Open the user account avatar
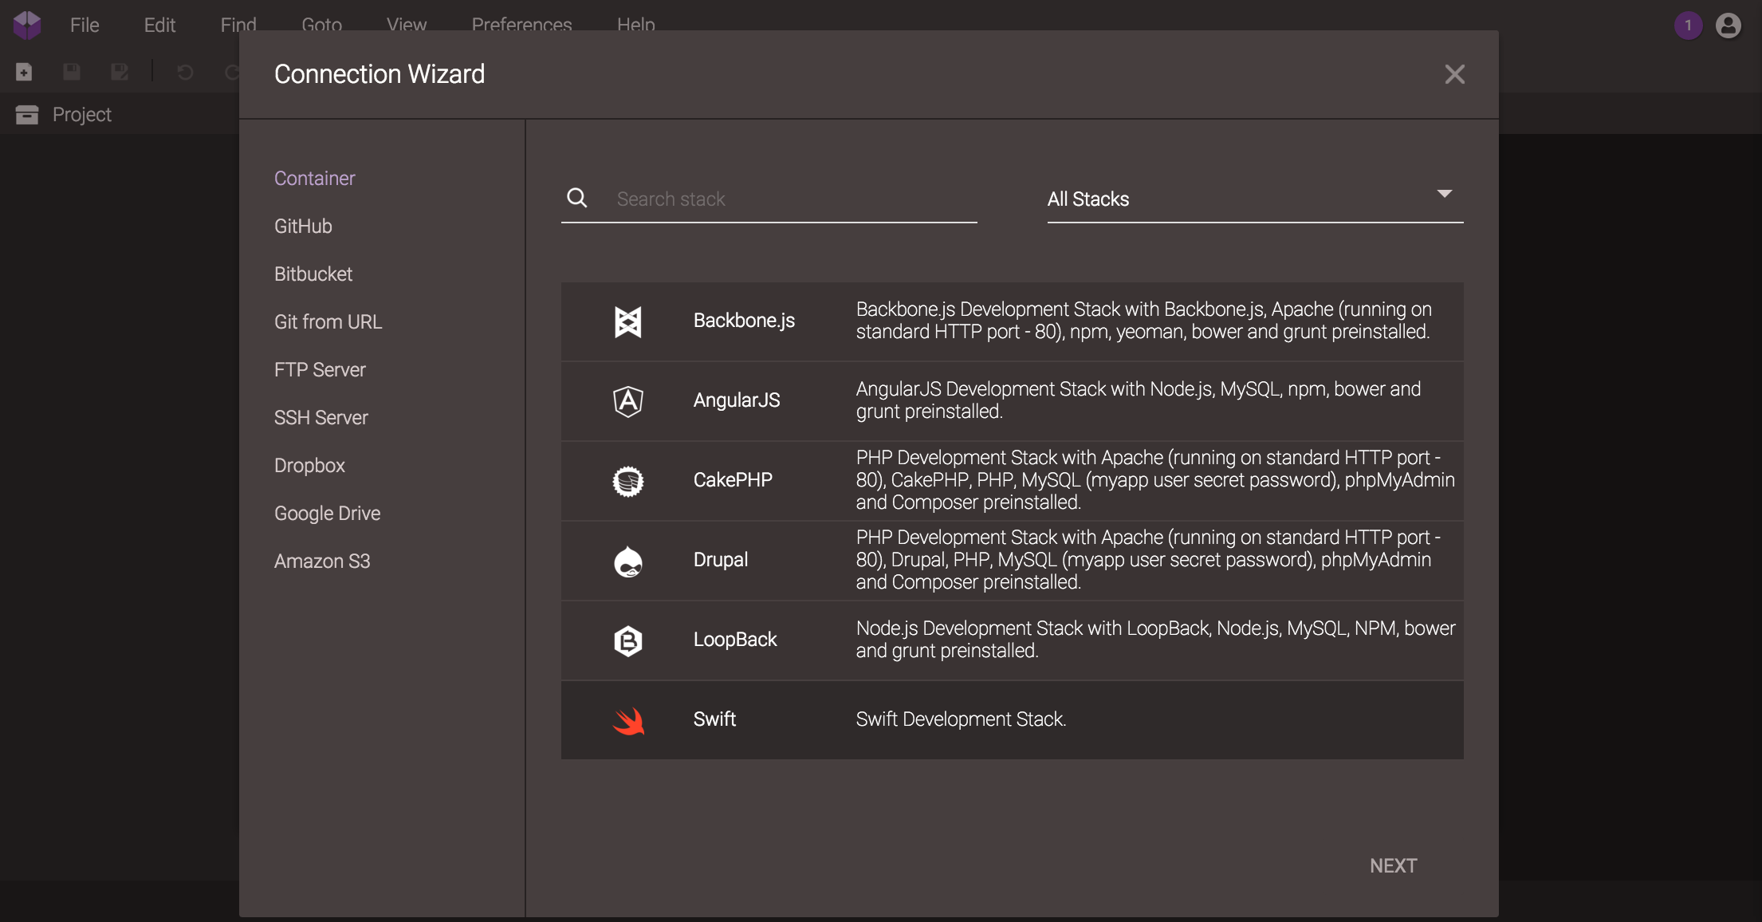The width and height of the screenshot is (1762, 922). tap(1729, 26)
